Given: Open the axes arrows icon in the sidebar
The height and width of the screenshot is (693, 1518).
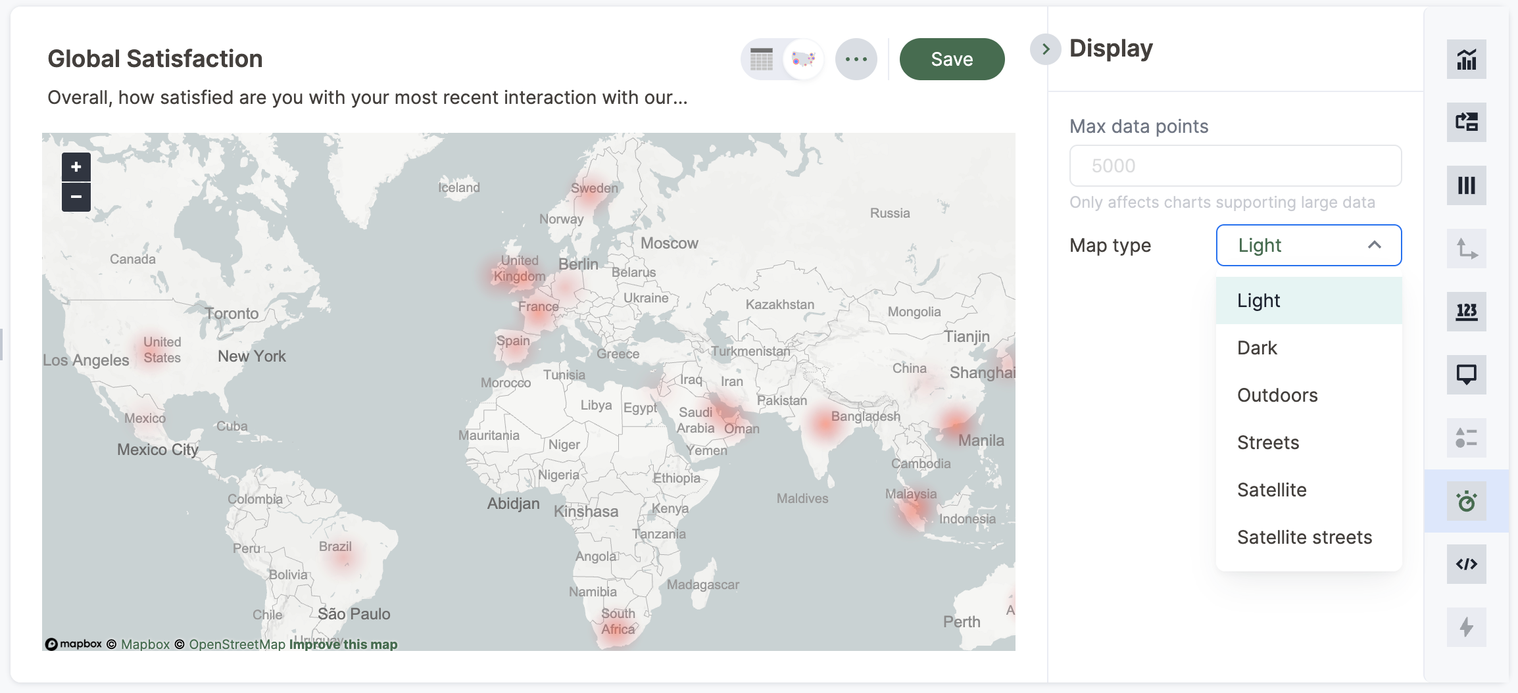Looking at the screenshot, I should (1466, 249).
